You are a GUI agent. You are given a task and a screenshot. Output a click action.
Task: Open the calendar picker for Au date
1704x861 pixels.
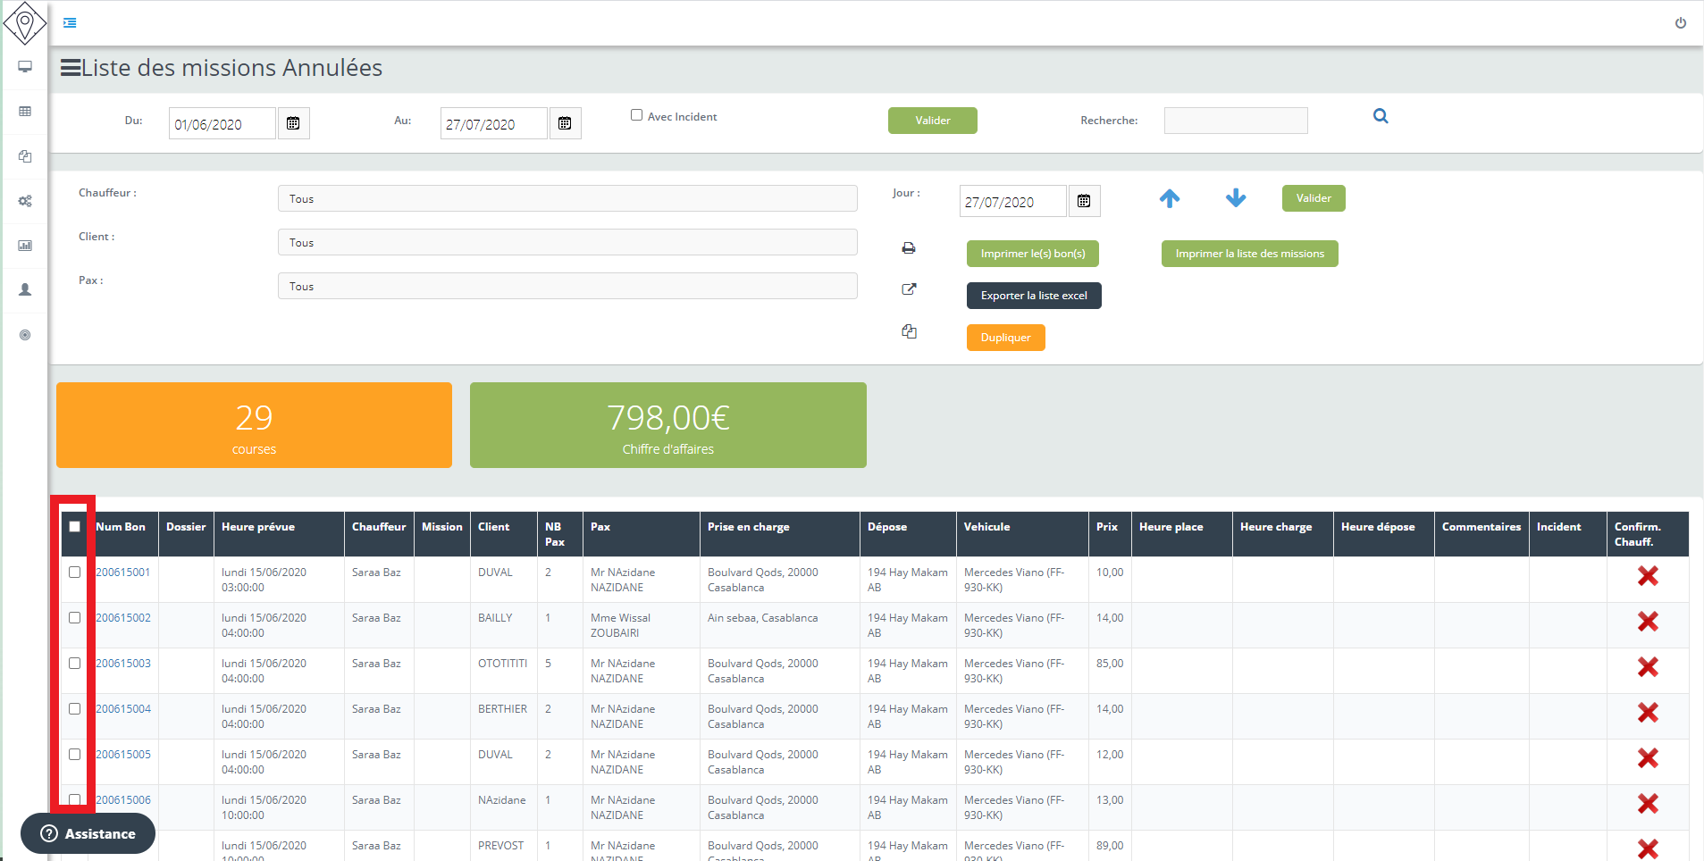click(x=565, y=123)
